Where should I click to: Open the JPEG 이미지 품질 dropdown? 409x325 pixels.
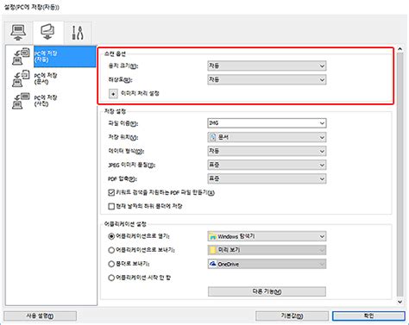(x=267, y=165)
